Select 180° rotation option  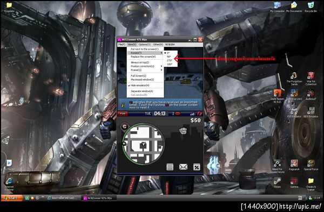tap(171, 64)
